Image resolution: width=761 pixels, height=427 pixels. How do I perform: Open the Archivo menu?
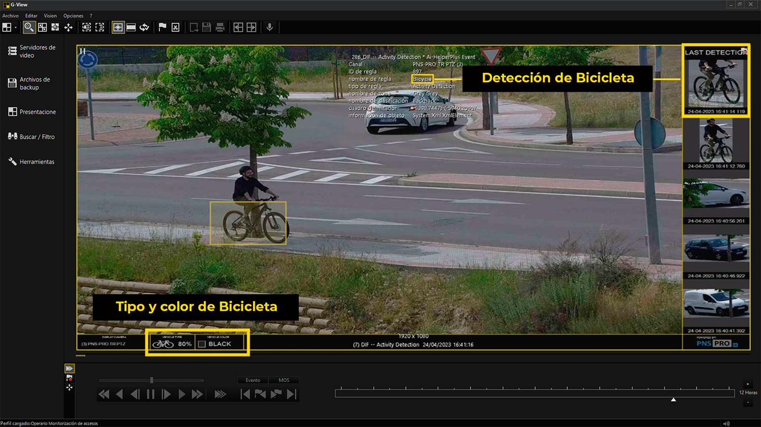pos(10,16)
